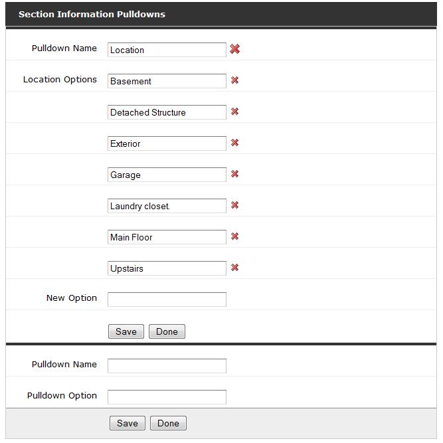The width and height of the screenshot is (443, 443).
Task: Delete the Exterior option
Action: tap(234, 143)
